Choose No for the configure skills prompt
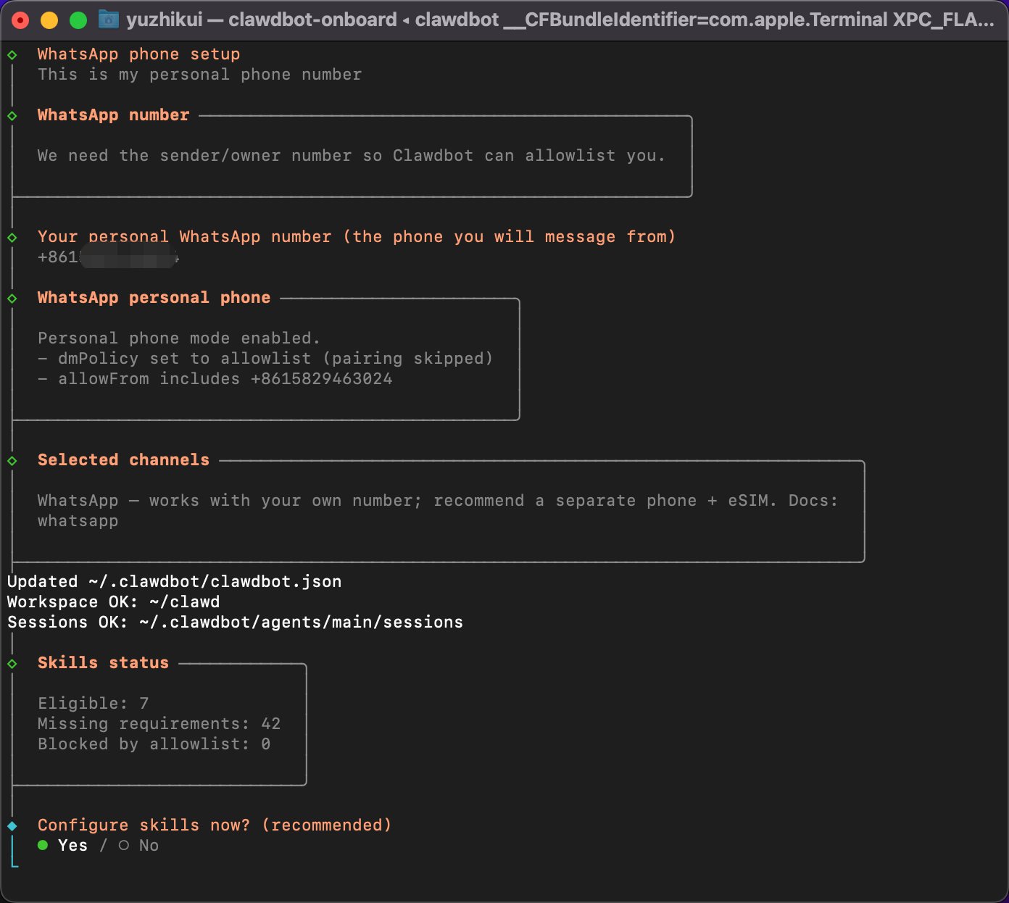1009x903 pixels. point(138,845)
